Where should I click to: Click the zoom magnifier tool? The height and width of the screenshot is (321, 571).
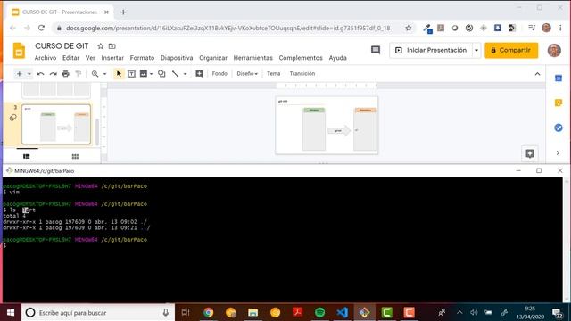coord(95,74)
